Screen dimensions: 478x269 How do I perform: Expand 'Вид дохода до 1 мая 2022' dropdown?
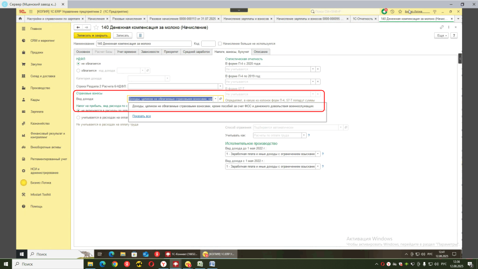(318, 154)
